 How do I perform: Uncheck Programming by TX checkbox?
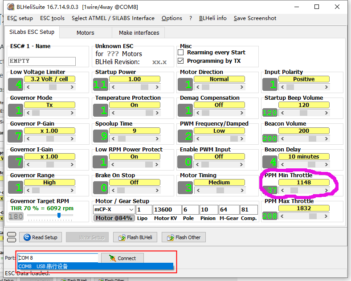[x=181, y=61]
